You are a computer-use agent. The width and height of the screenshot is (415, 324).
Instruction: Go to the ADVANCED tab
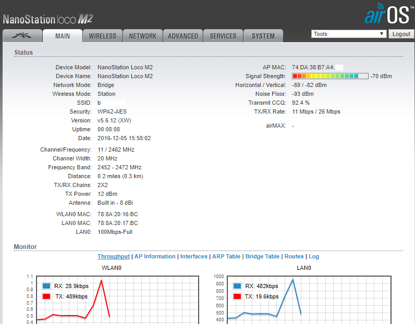pos(183,36)
